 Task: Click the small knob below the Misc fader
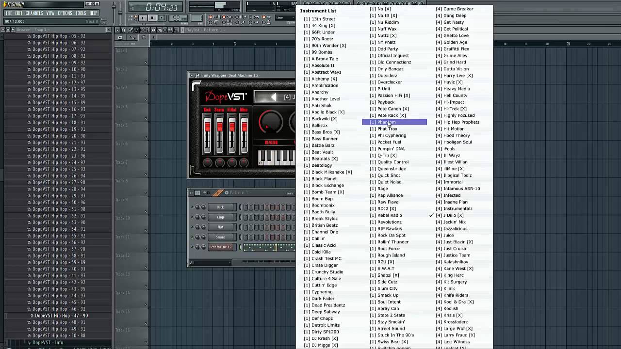point(244,163)
